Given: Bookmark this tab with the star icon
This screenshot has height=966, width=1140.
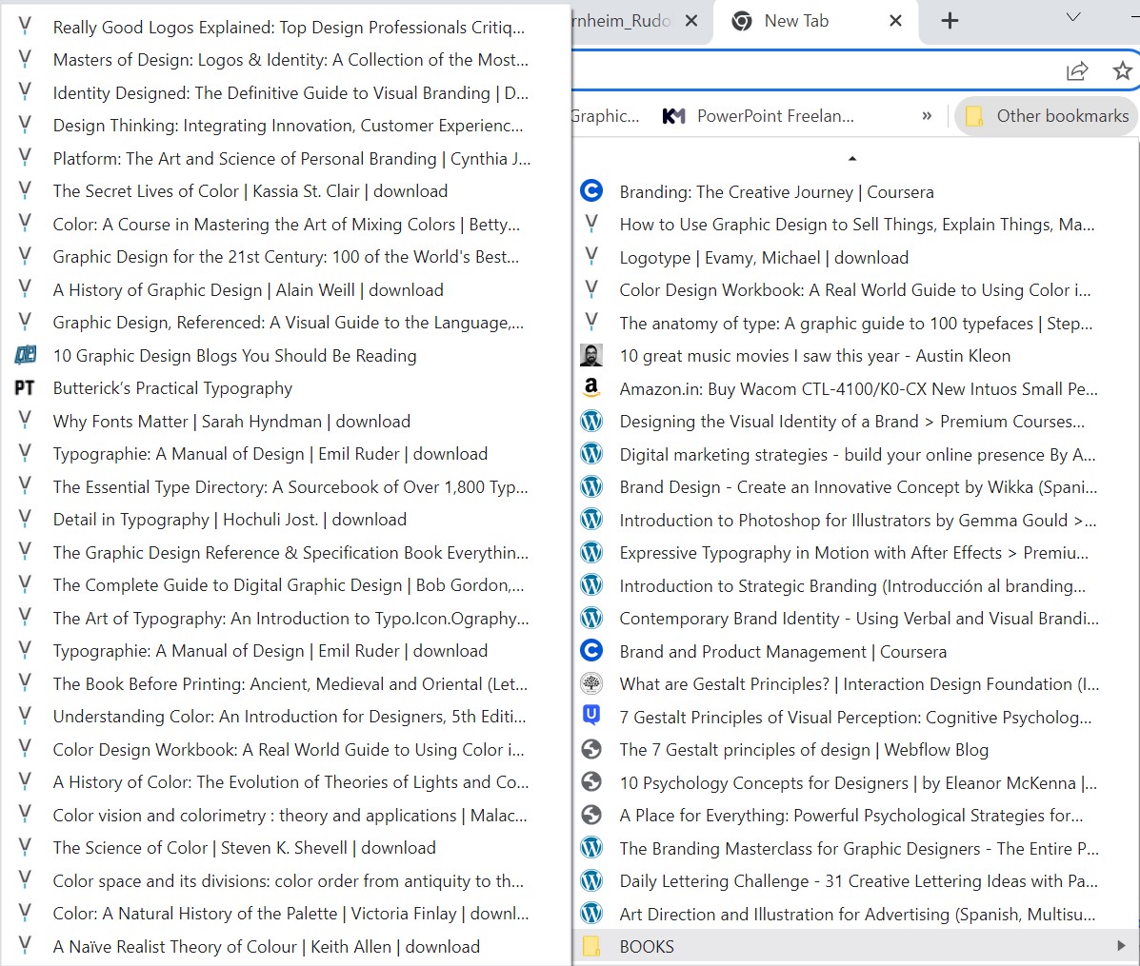Looking at the screenshot, I should pyautogui.click(x=1122, y=70).
